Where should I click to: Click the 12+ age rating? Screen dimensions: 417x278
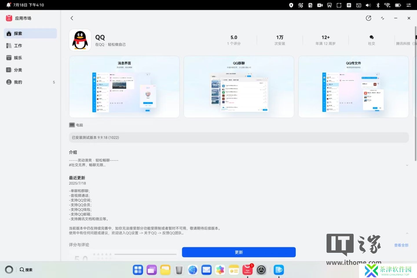[x=325, y=40]
